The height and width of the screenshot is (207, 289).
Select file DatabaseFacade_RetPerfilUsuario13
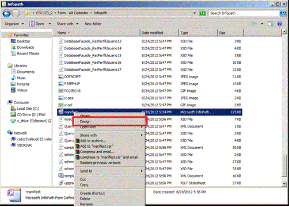coord(90,41)
